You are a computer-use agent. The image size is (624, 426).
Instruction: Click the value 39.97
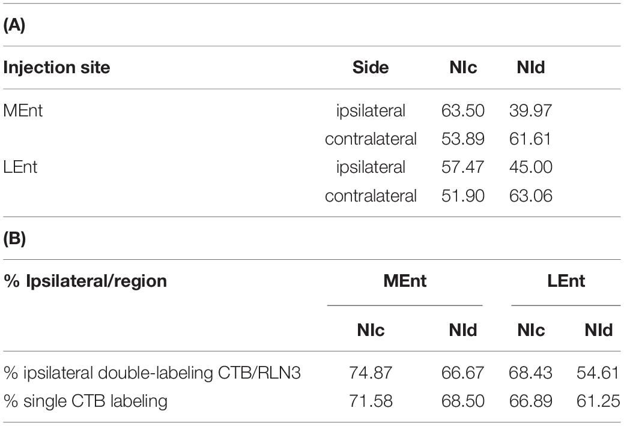pos(530,110)
